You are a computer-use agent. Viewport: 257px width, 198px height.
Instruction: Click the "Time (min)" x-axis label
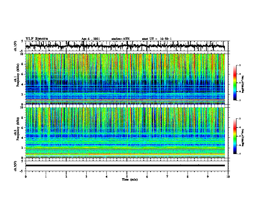[130, 180]
